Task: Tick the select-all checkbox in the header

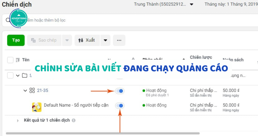Action: (x=10, y=60)
